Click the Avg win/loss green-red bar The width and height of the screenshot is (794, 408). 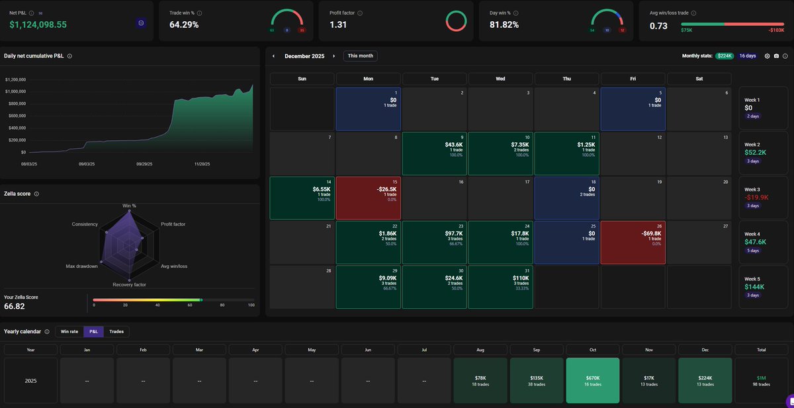click(732, 24)
